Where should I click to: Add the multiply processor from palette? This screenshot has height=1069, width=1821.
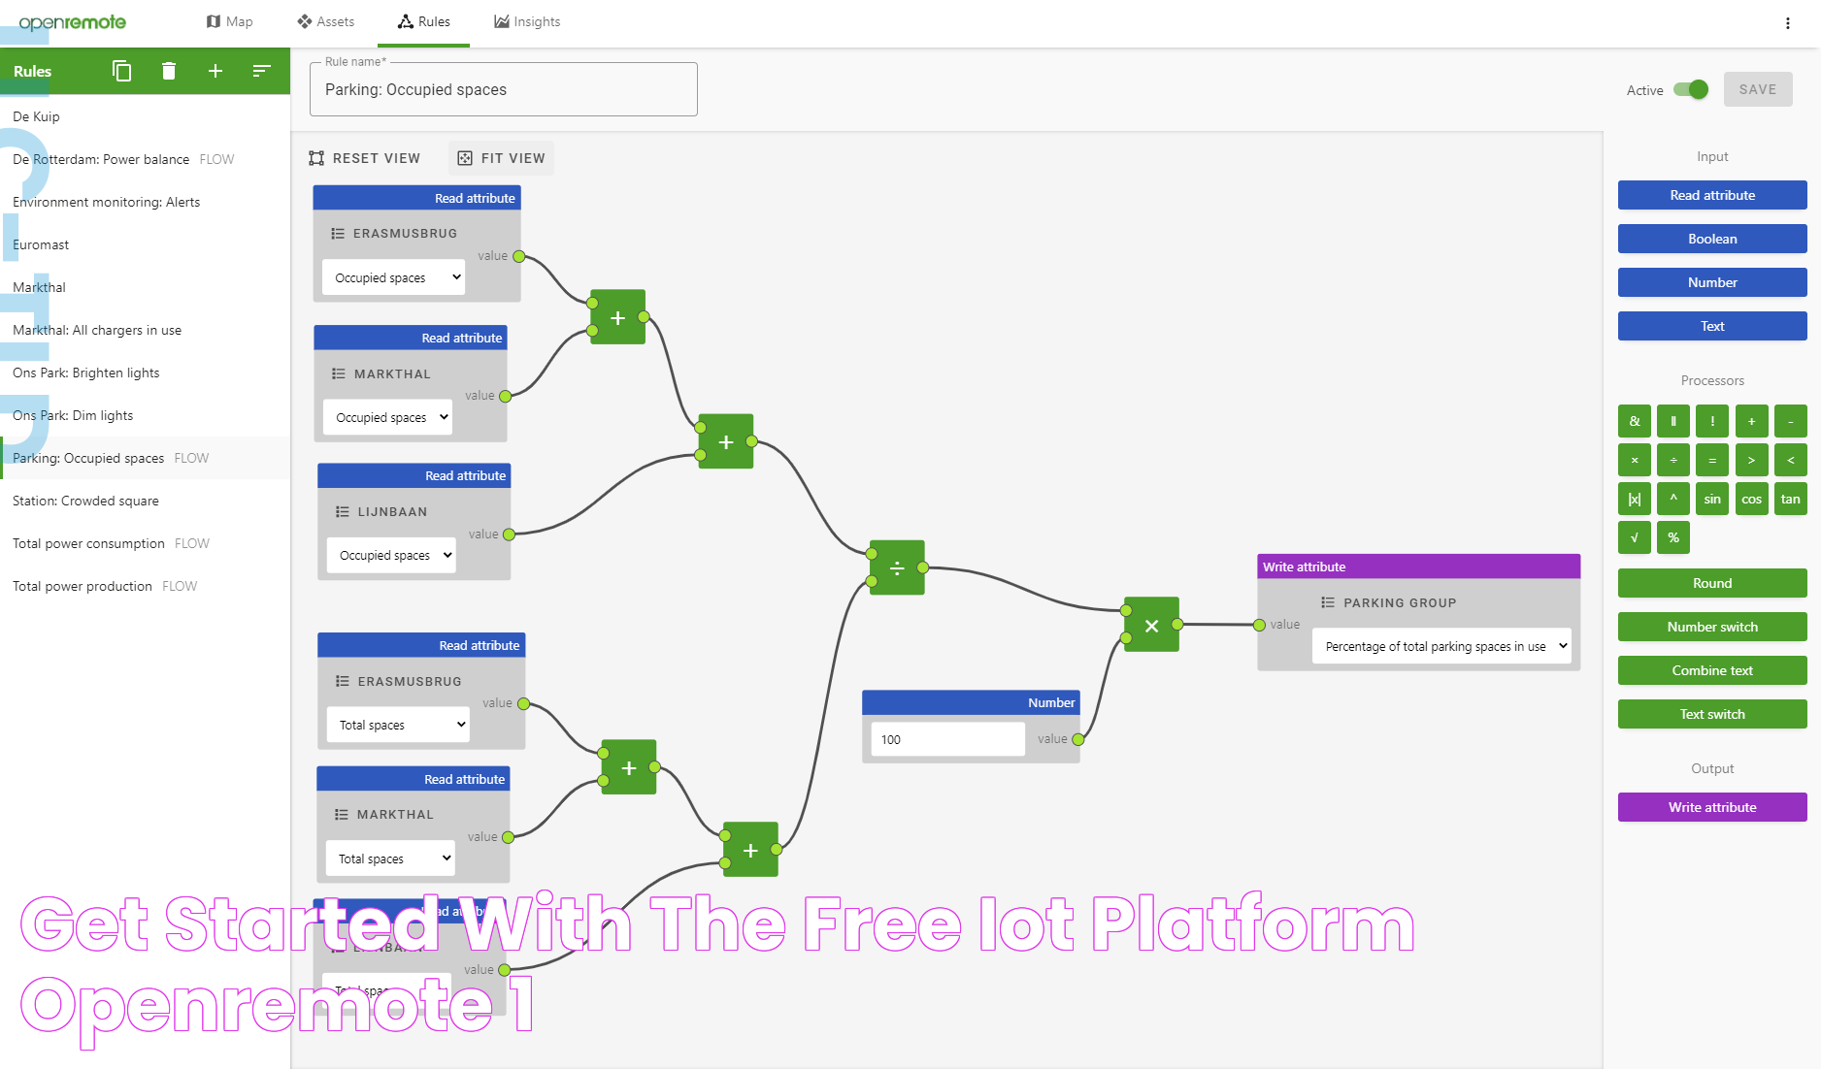(1635, 460)
